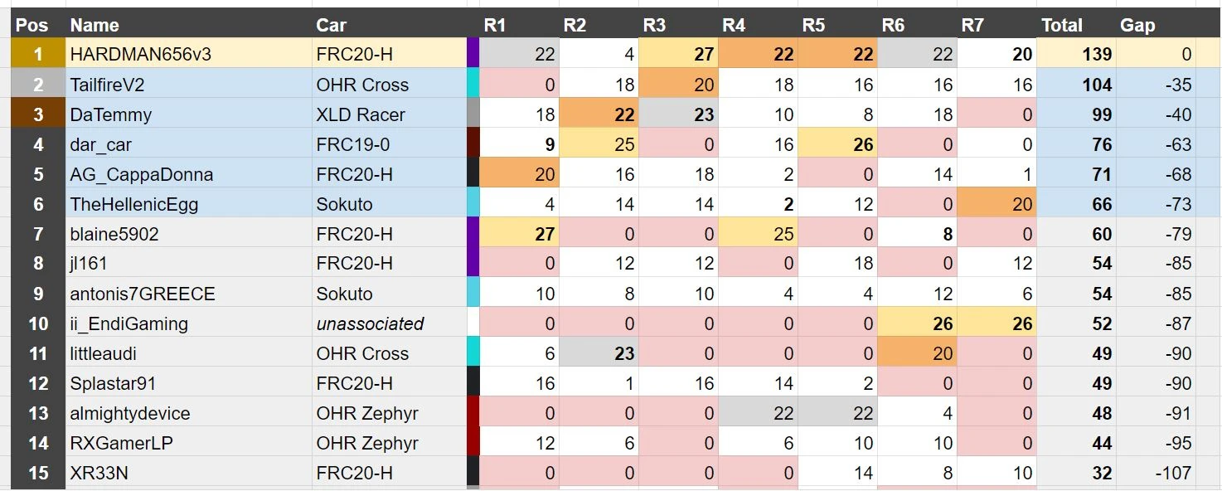Click the italic unassociated car cell

(390, 323)
